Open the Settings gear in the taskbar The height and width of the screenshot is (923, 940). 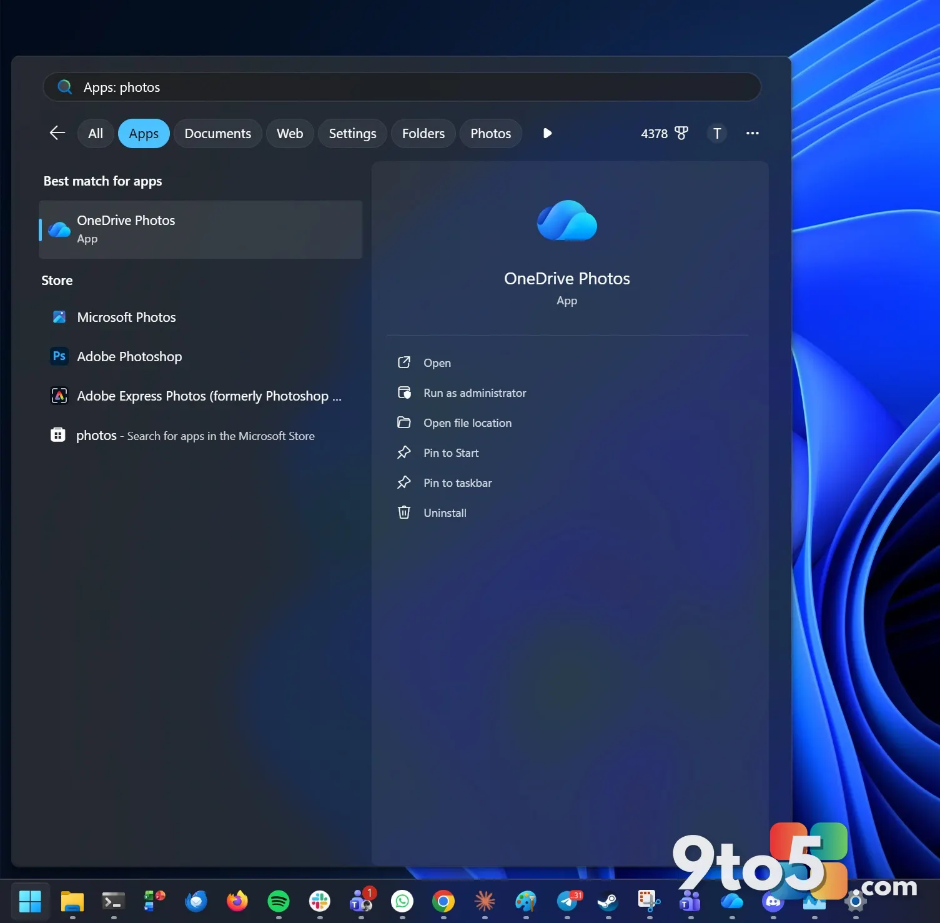click(856, 901)
